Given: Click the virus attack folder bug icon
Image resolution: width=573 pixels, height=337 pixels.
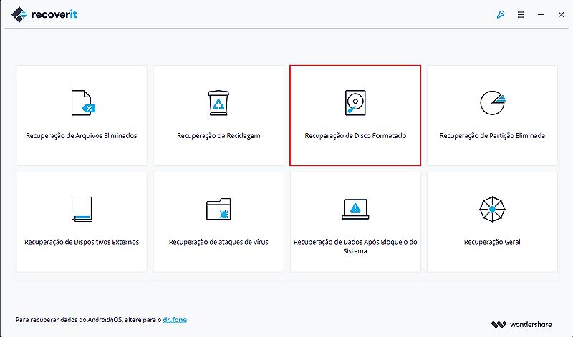Looking at the screenshot, I should (x=218, y=209).
